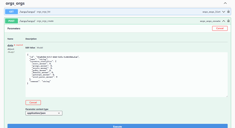Click the green POST method badge

pos(11,21)
